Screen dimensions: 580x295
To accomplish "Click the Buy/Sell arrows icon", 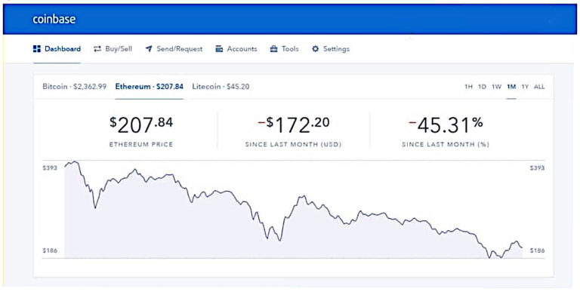I will pyautogui.click(x=97, y=49).
